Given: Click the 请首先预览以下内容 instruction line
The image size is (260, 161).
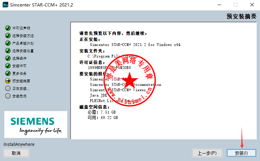Looking at the screenshot, I should [x=113, y=33].
